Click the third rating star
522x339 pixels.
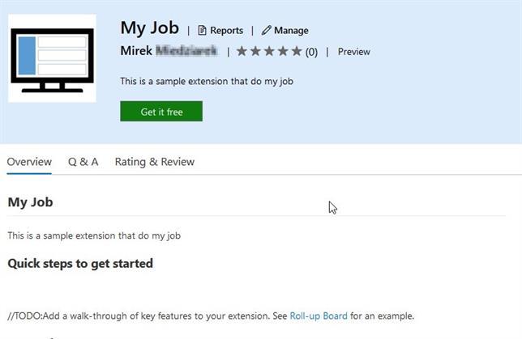coord(269,52)
